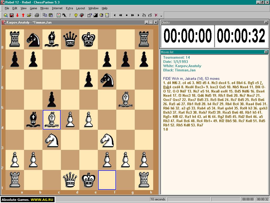Click '10 seconds.' status bar field

158,199
